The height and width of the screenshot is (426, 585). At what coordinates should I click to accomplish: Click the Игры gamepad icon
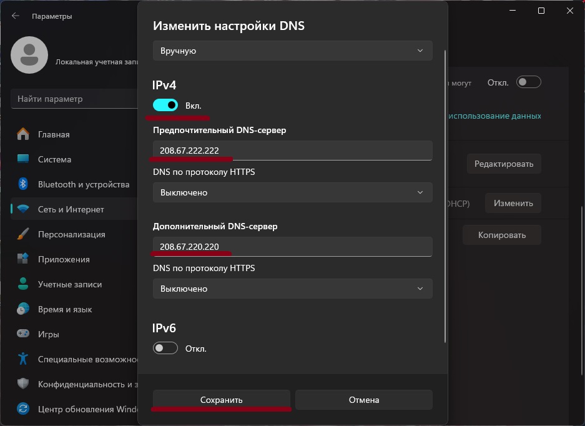coord(23,334)
